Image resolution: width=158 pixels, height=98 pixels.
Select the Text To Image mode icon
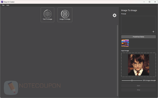tap(47, 15)
